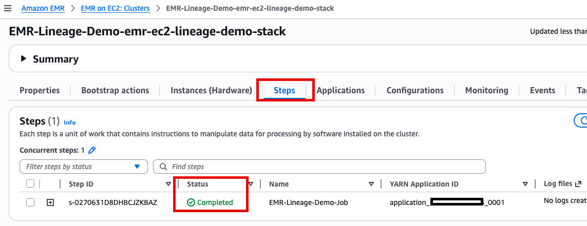Viewport: 587px width, 226px height.
Task: Click step name EMR-Lineage-Demo-Job
Action: pyautogui.click(x=309, y=202)
